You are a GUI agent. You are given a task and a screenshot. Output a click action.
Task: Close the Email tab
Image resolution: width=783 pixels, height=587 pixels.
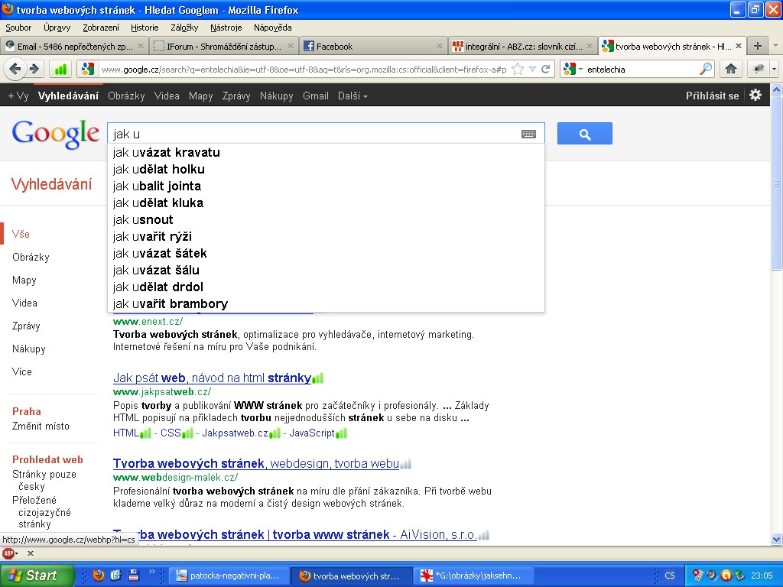[x=141, y=46]
